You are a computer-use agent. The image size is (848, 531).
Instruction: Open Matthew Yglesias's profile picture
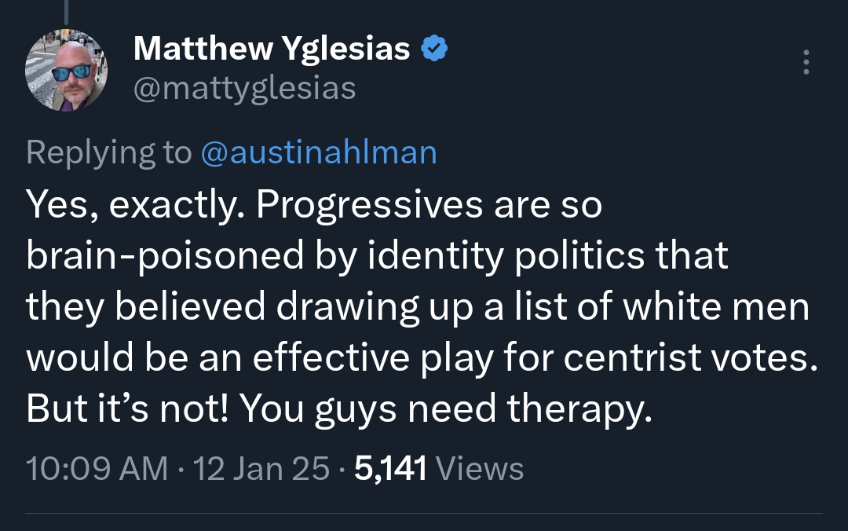tap(67, 71)
